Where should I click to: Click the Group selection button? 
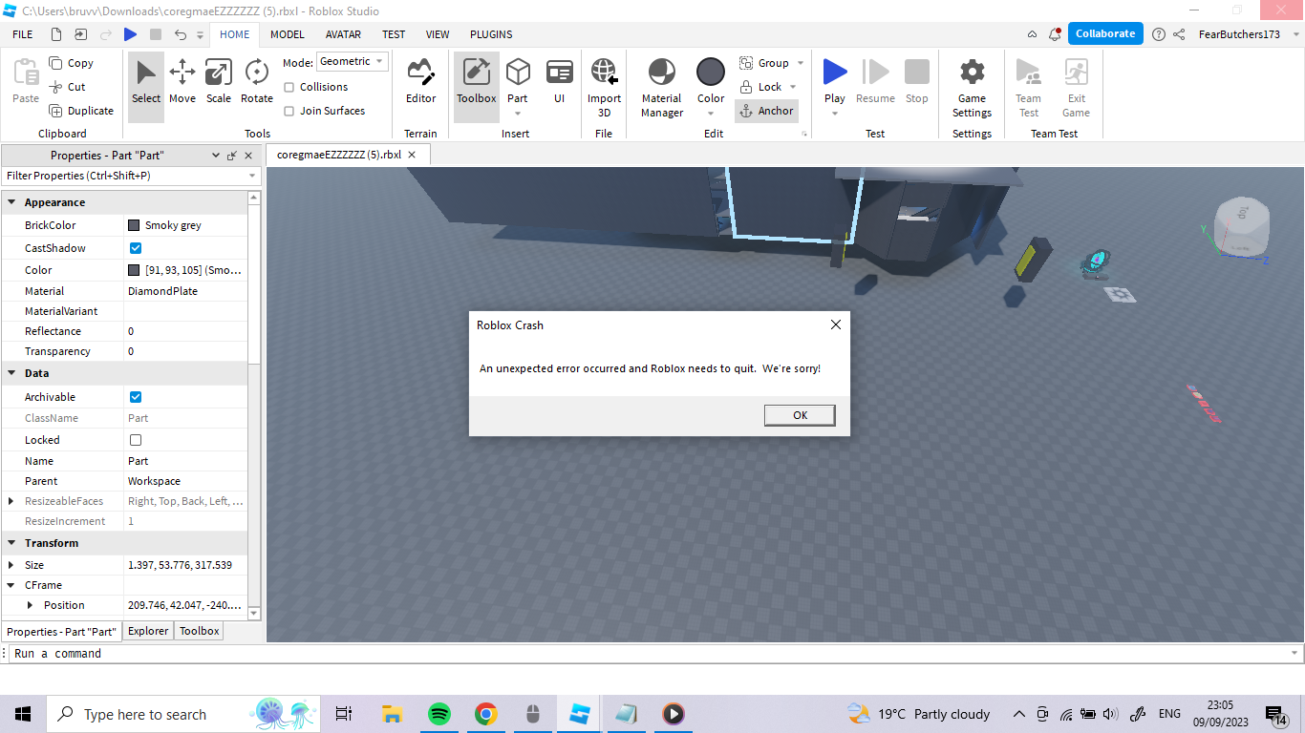pos(764,63)
